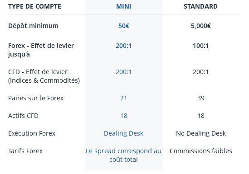
Task: Select the Dépôt minimum row label
Action: [33, 26]
